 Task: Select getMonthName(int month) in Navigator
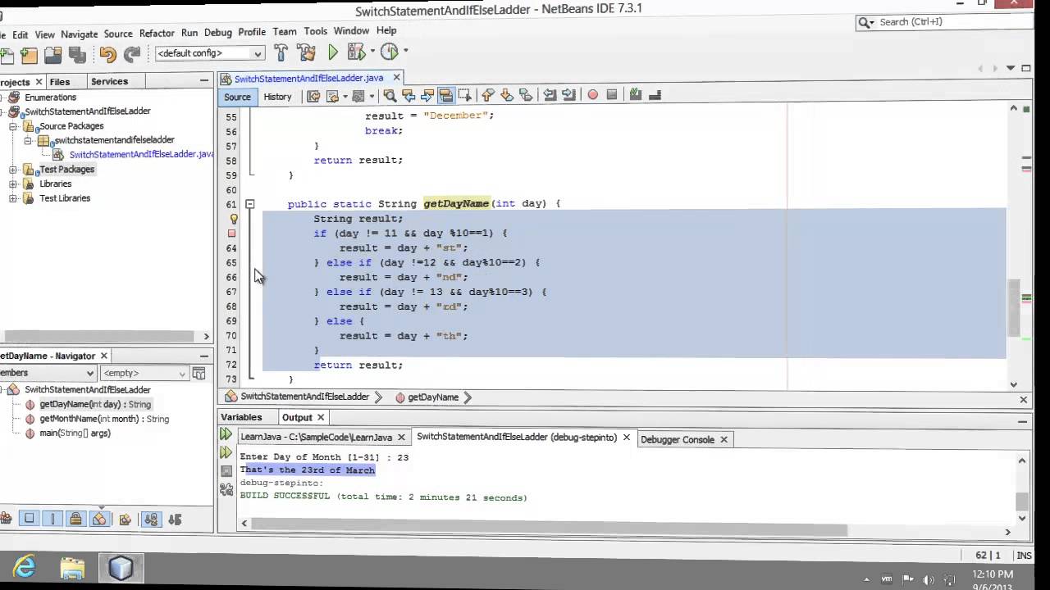[x=104, y=419]
